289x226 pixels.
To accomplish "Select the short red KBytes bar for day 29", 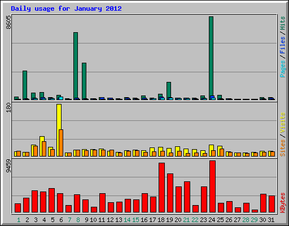I will 255,211.
